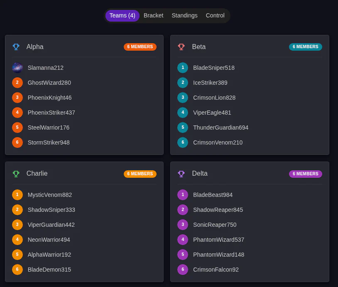This screenshot has width=338, height=287.
Task: Click the Alpha team trophy icon
Action: (x=16, y=47)
